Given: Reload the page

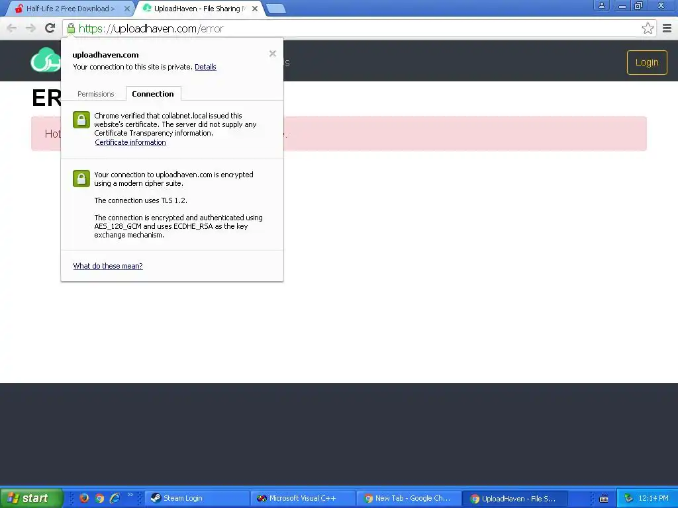Looking at the screenshot, I should coord(50,28).
